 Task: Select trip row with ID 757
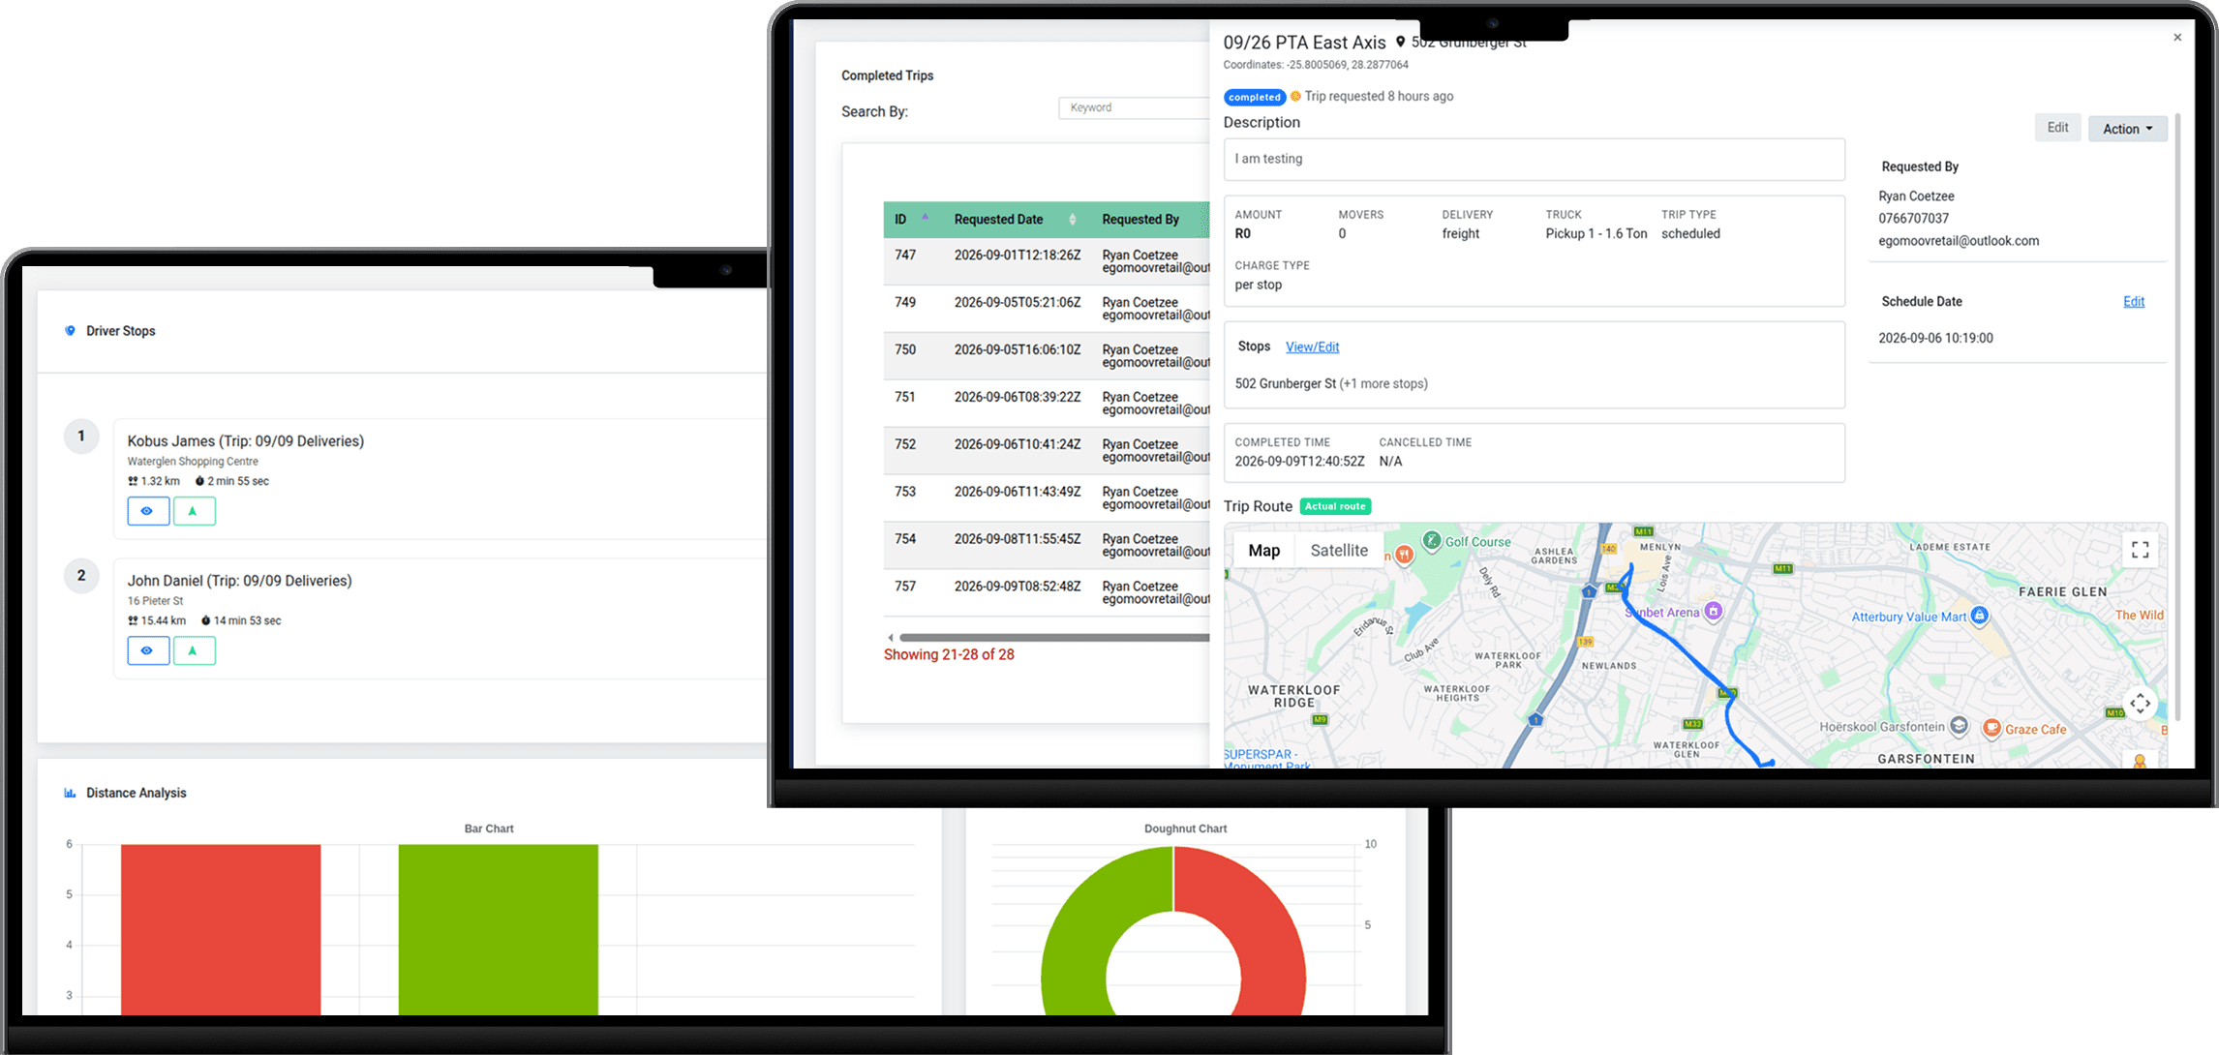point(1047,592)
